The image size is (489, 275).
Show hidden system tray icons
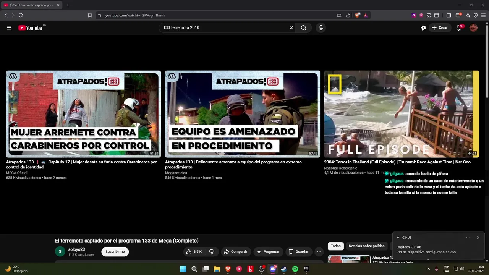point(428,269)
